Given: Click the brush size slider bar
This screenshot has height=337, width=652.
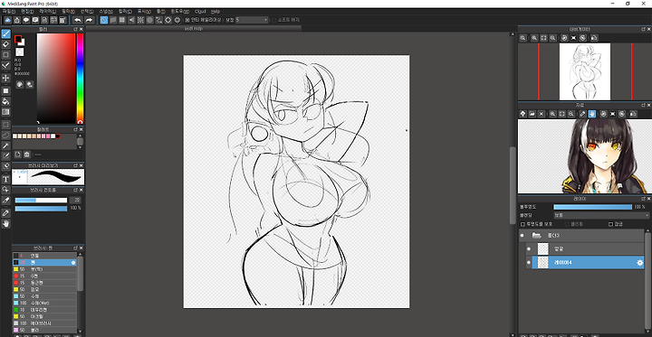Looking at the screenshot, I should (x=41, y=200).
